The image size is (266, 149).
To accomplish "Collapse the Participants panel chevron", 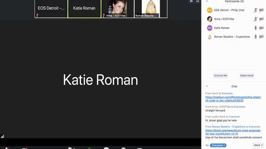I will coord(207,1).
